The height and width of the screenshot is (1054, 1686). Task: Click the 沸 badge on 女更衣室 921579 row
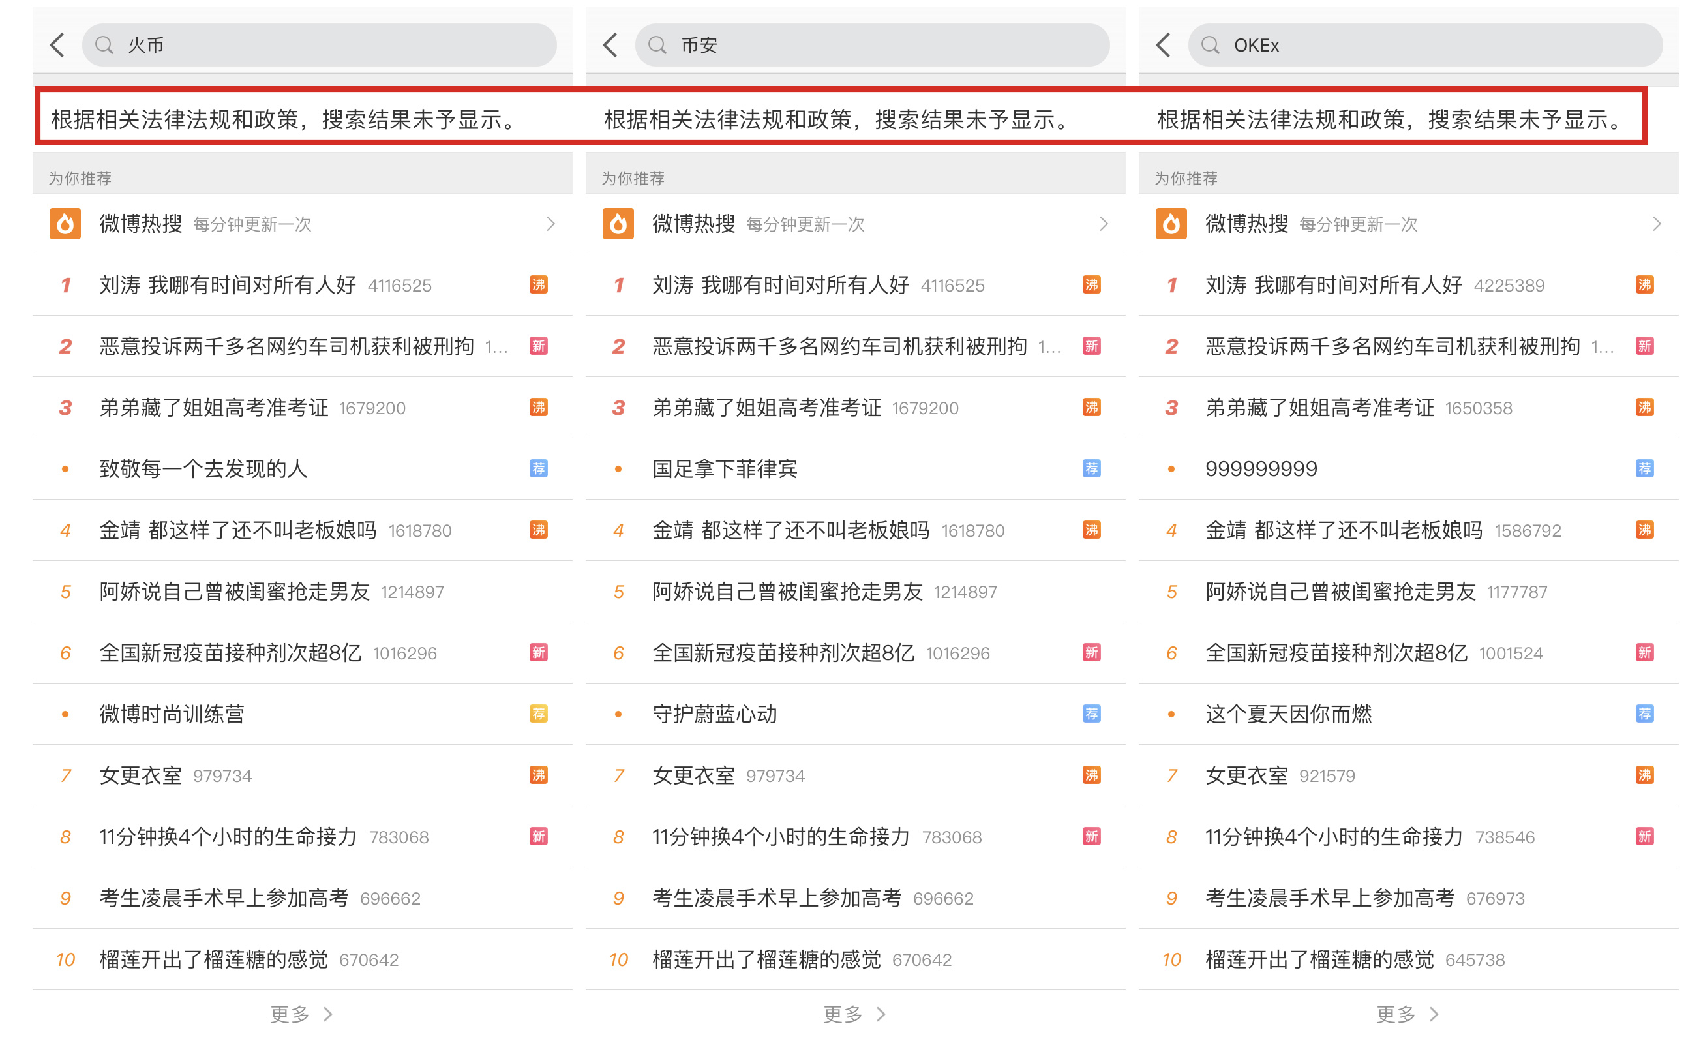tap(1644, 775)
